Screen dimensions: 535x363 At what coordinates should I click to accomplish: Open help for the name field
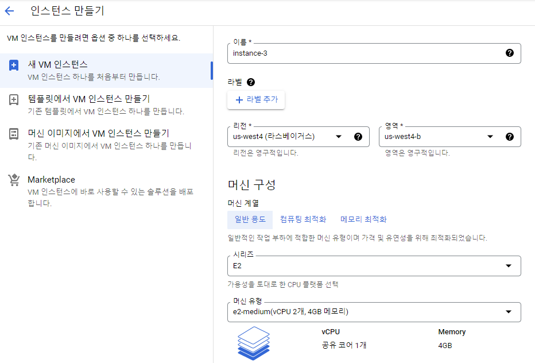(509, 53)
